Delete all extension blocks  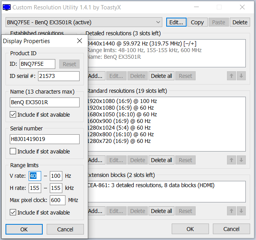162,211
